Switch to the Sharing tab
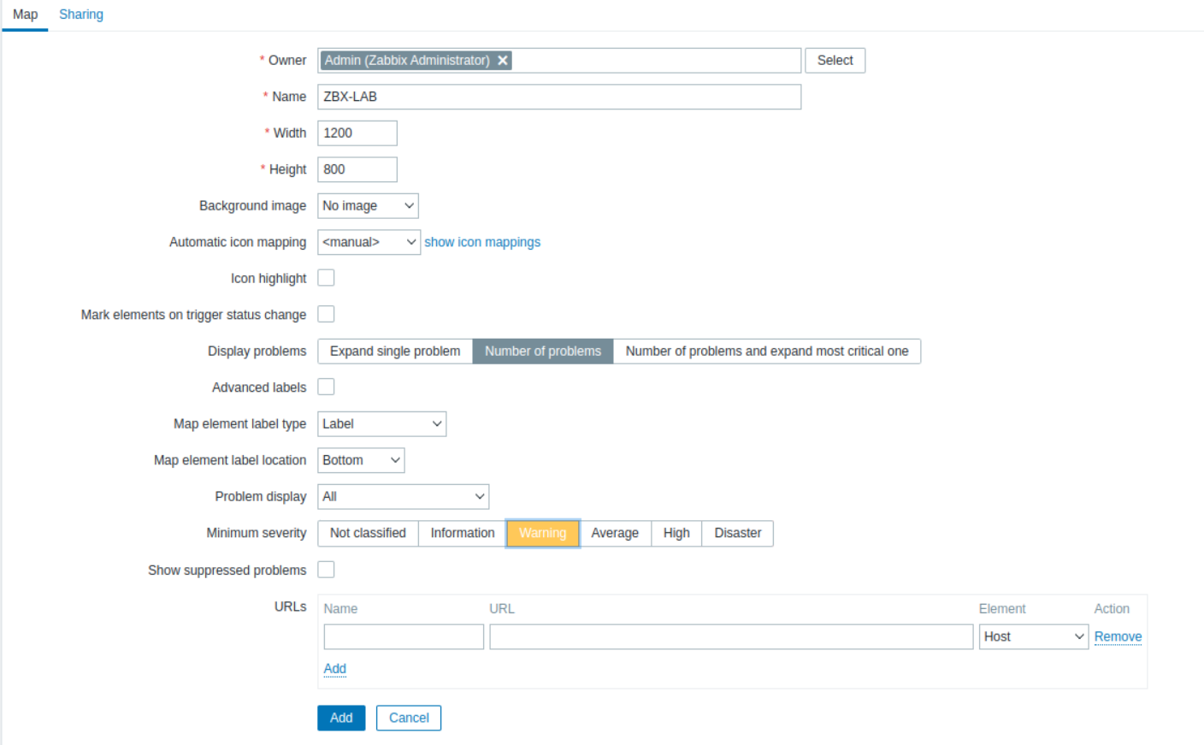Image resolution: width=1204 pixels, height=745 pixels. pos(81,15)
